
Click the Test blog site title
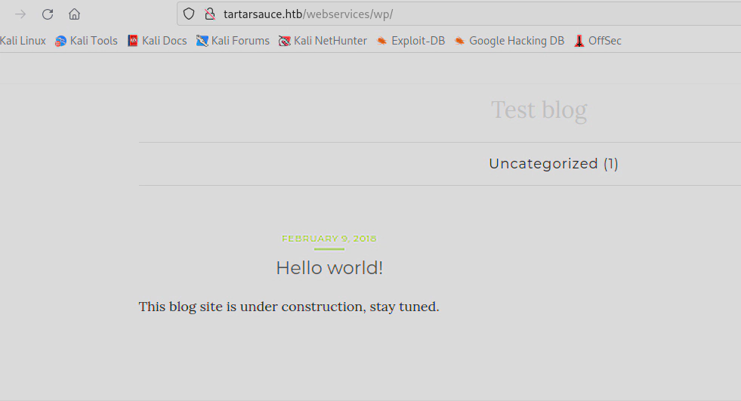tap(539, 110)
